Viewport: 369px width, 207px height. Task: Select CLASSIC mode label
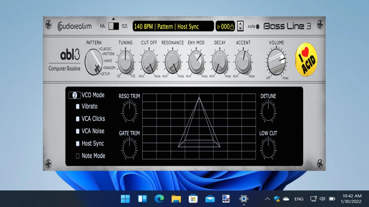tap(106, 49)
